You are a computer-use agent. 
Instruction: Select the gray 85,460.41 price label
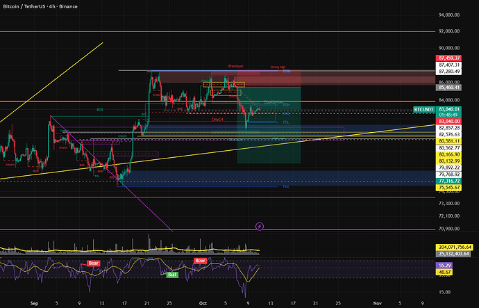tap(448, 88)
